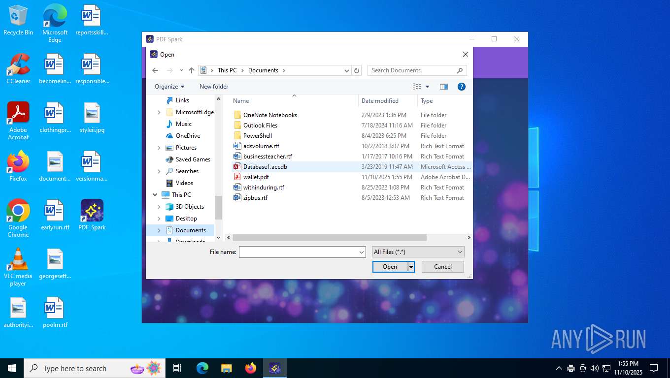This screenshot has width=670, height=378.
Task: Open the notification center icon
Action: pos(654,368)
